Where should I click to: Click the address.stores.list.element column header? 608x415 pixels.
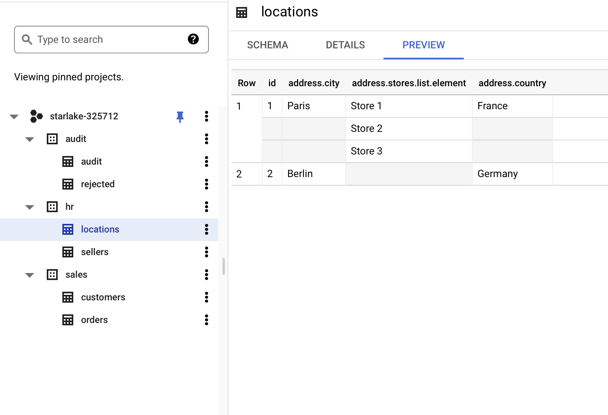tap(409, 83)
